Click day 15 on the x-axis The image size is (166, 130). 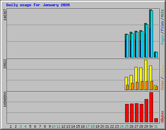[78, 126]
